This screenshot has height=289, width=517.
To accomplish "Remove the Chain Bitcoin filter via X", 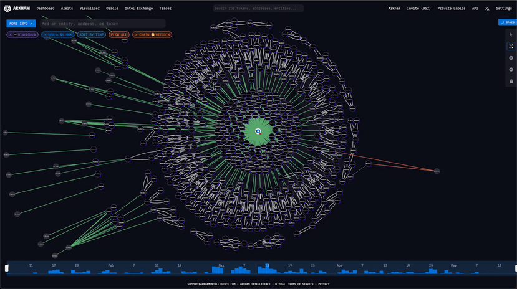I will (x=136, y=34).
